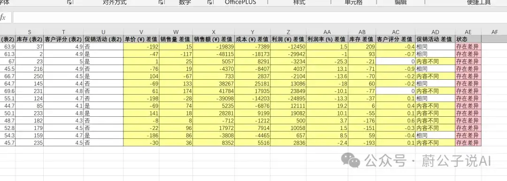Click the 库存 差值 header cell
The width and height of the screenshot is (507, 181).
click(x=362, y=39)
